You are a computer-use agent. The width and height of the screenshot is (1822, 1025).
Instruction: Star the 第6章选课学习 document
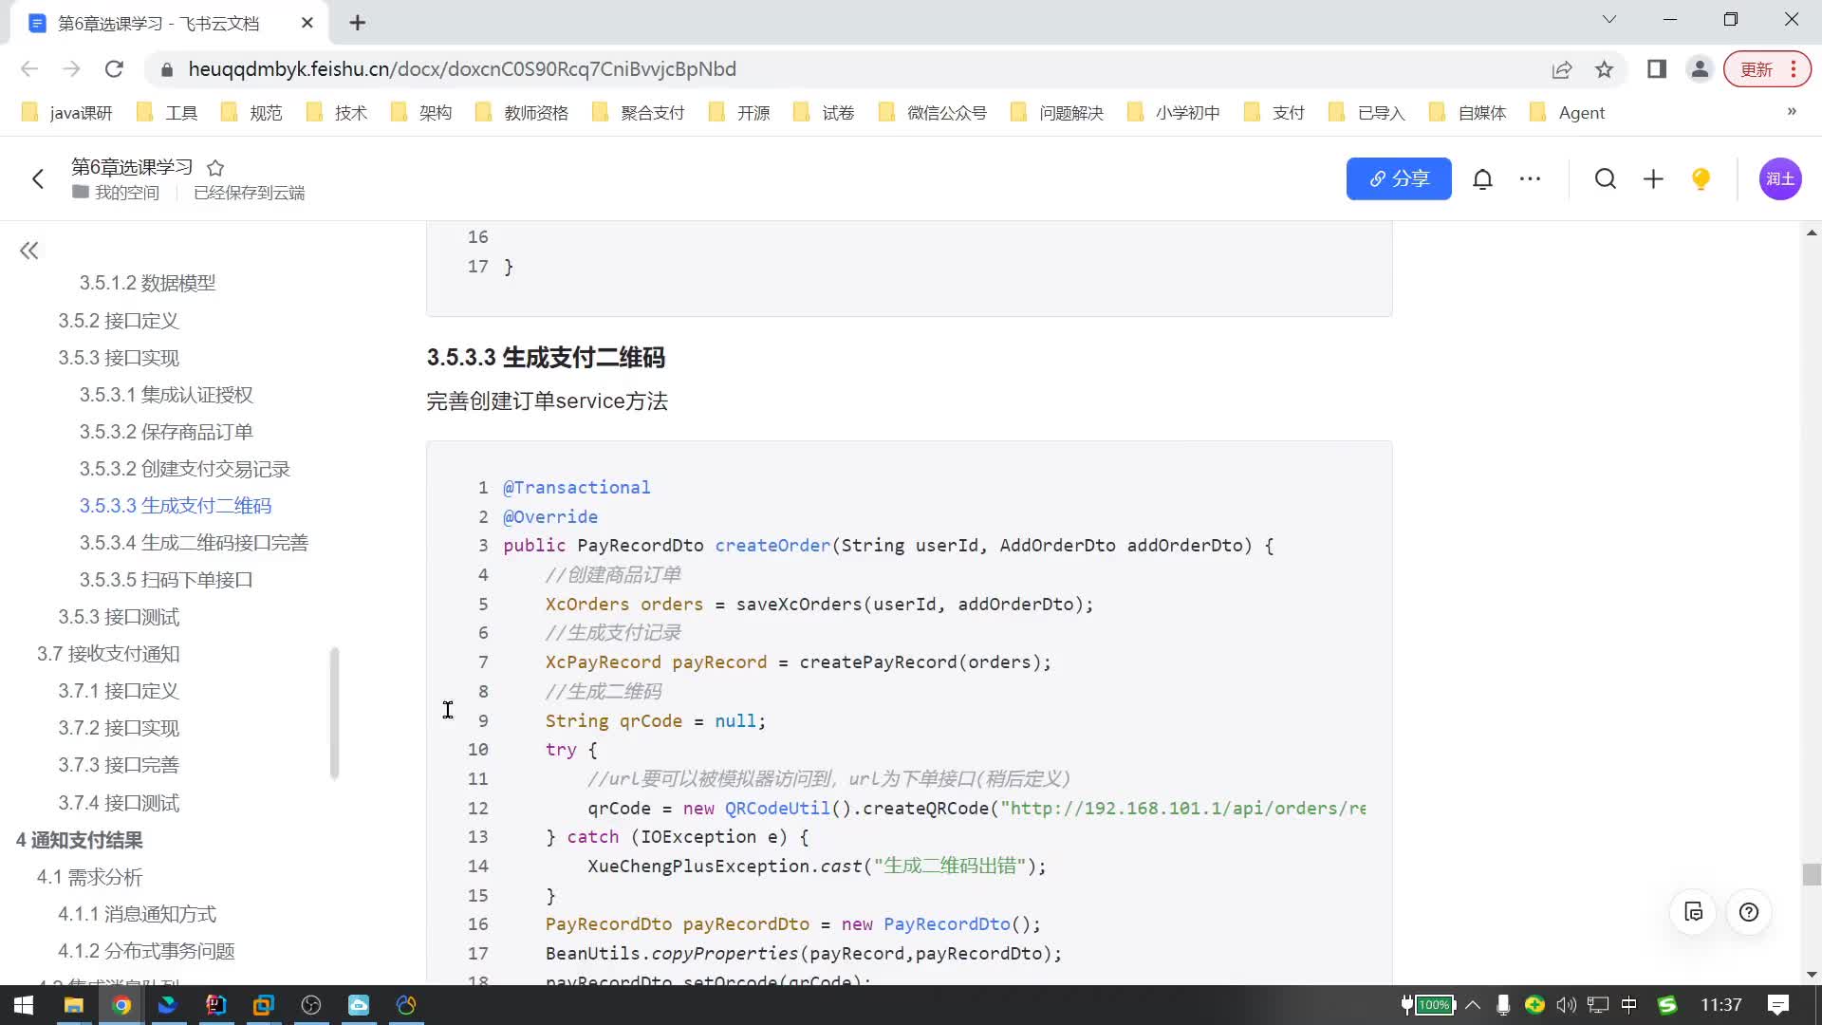pos(215,168)
